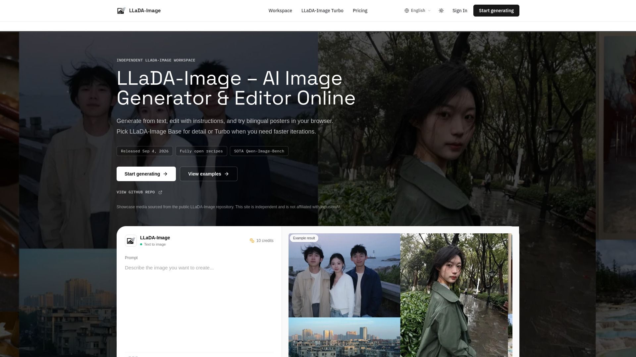Open the Workspace nav item
This screenshot has width=636, height=357.
280,11
